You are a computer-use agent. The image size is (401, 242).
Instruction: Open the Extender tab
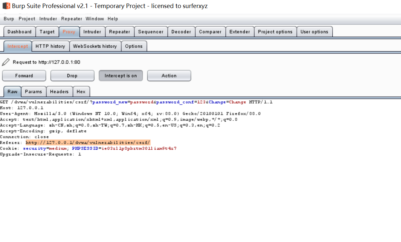[240, 32]
